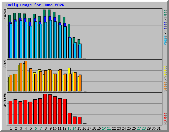Click the red KBytes bar for day 13
The image size is (169, 132).
pos(70,118)
